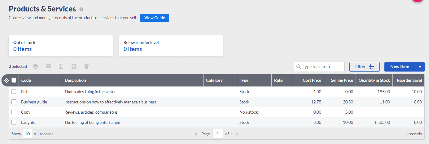Image resolution: width=429 pixels, height=144 pixels.
Task: Expand the New Item dropdown arrow
Action: 420,67
